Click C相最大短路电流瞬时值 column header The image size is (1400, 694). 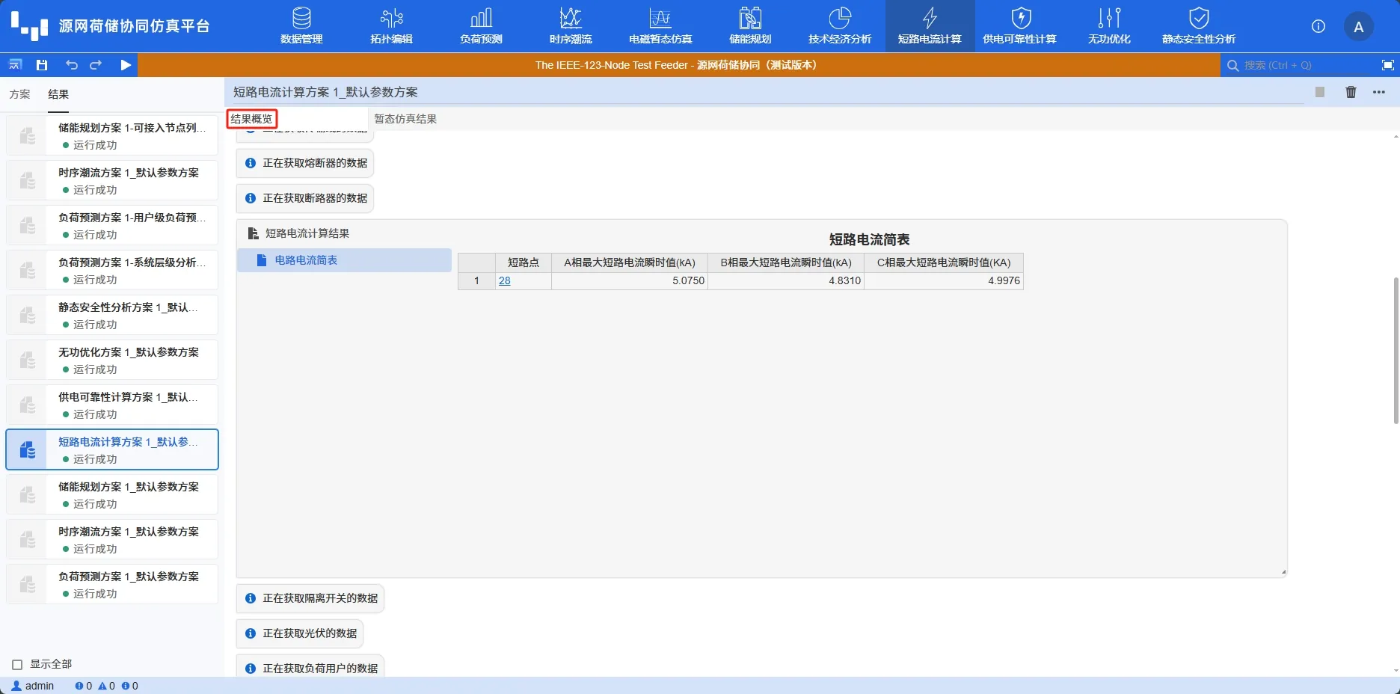[x=944, y=262]
